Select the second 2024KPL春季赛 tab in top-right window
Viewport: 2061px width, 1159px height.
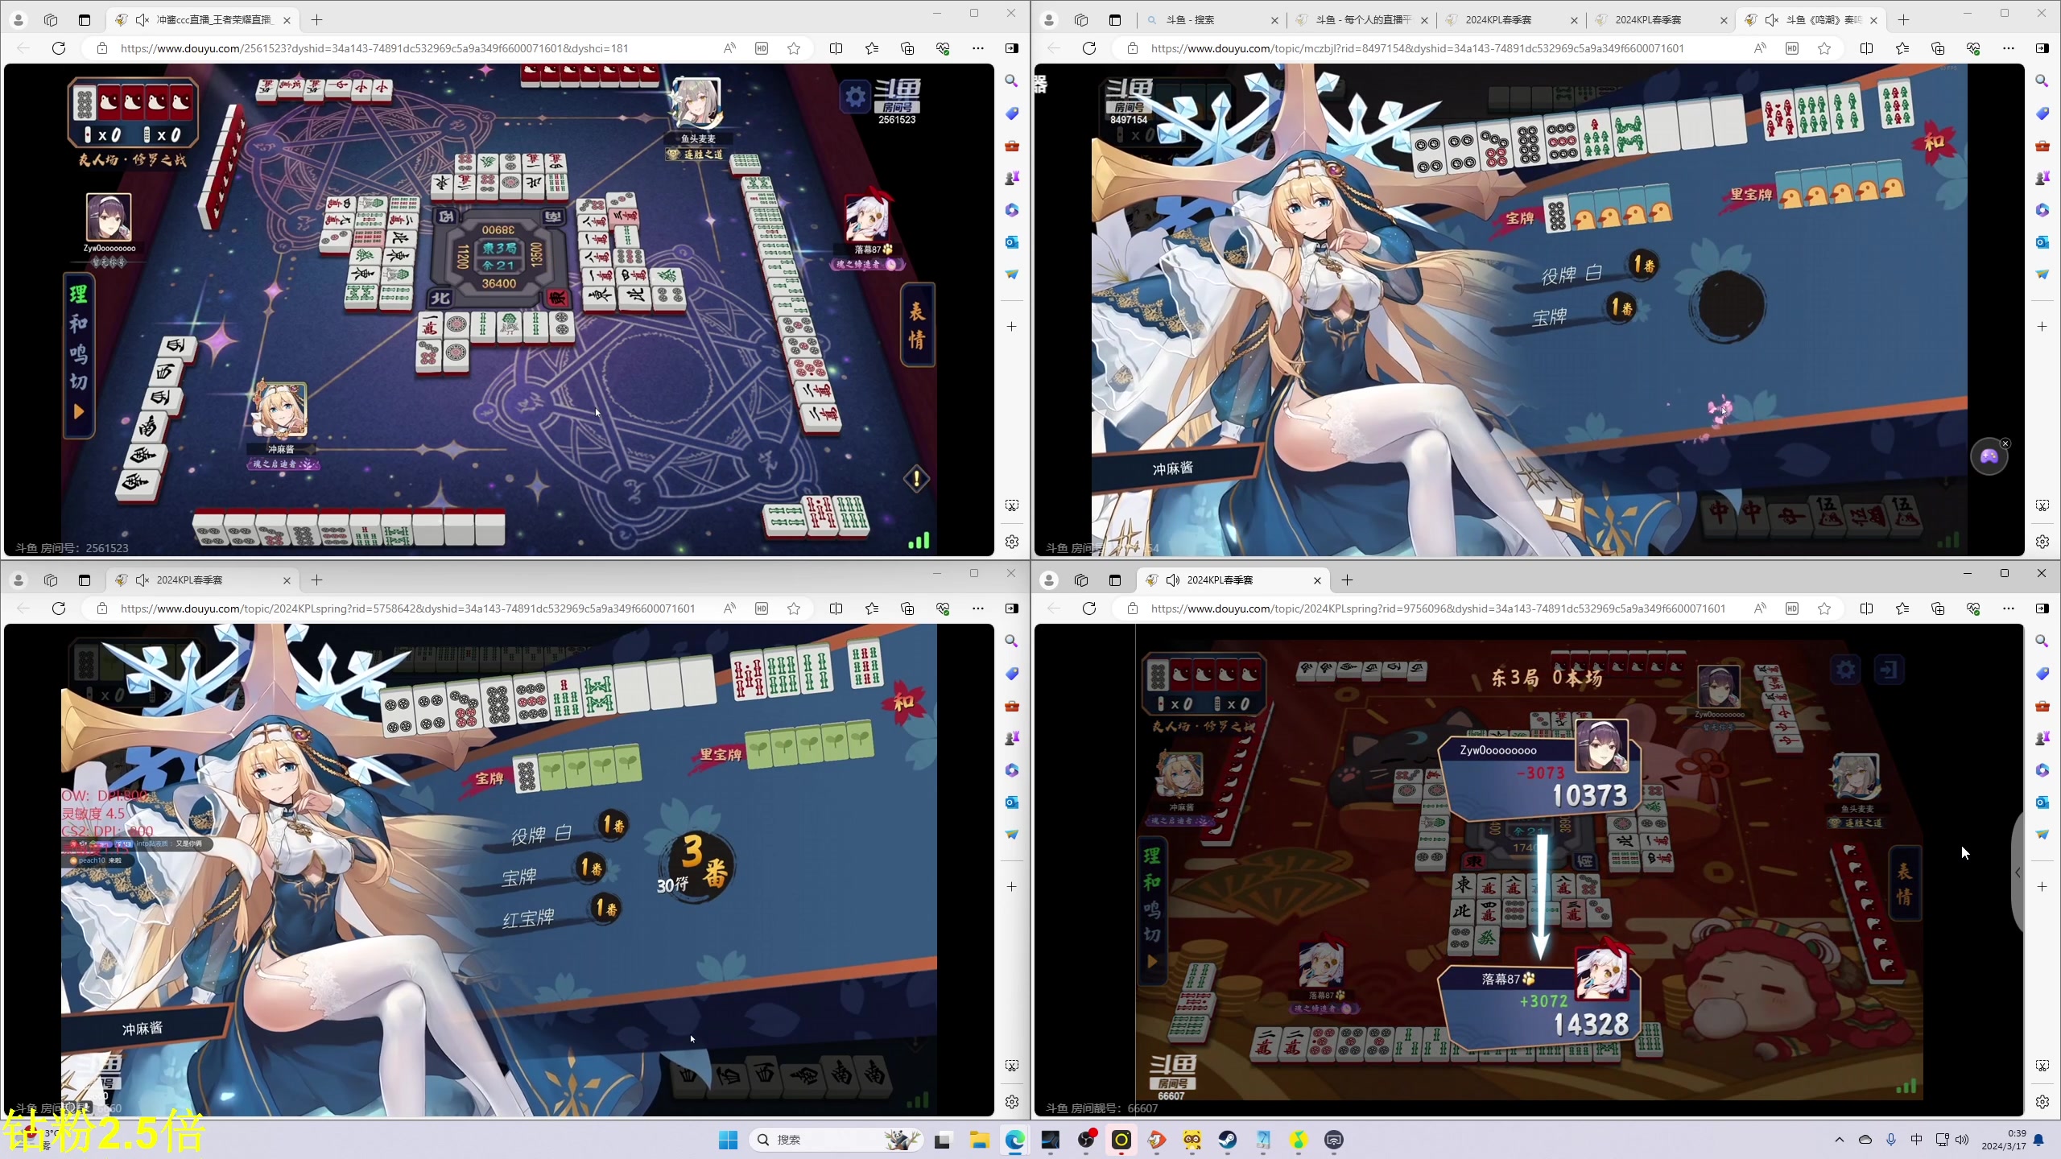[1662, 20]
